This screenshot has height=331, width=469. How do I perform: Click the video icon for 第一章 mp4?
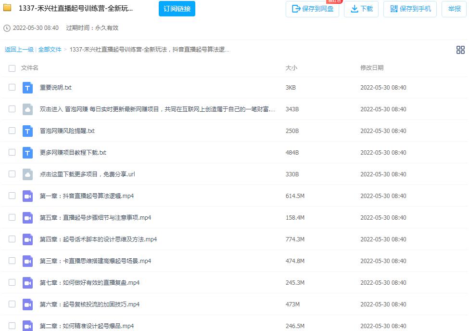coord(27,196)
